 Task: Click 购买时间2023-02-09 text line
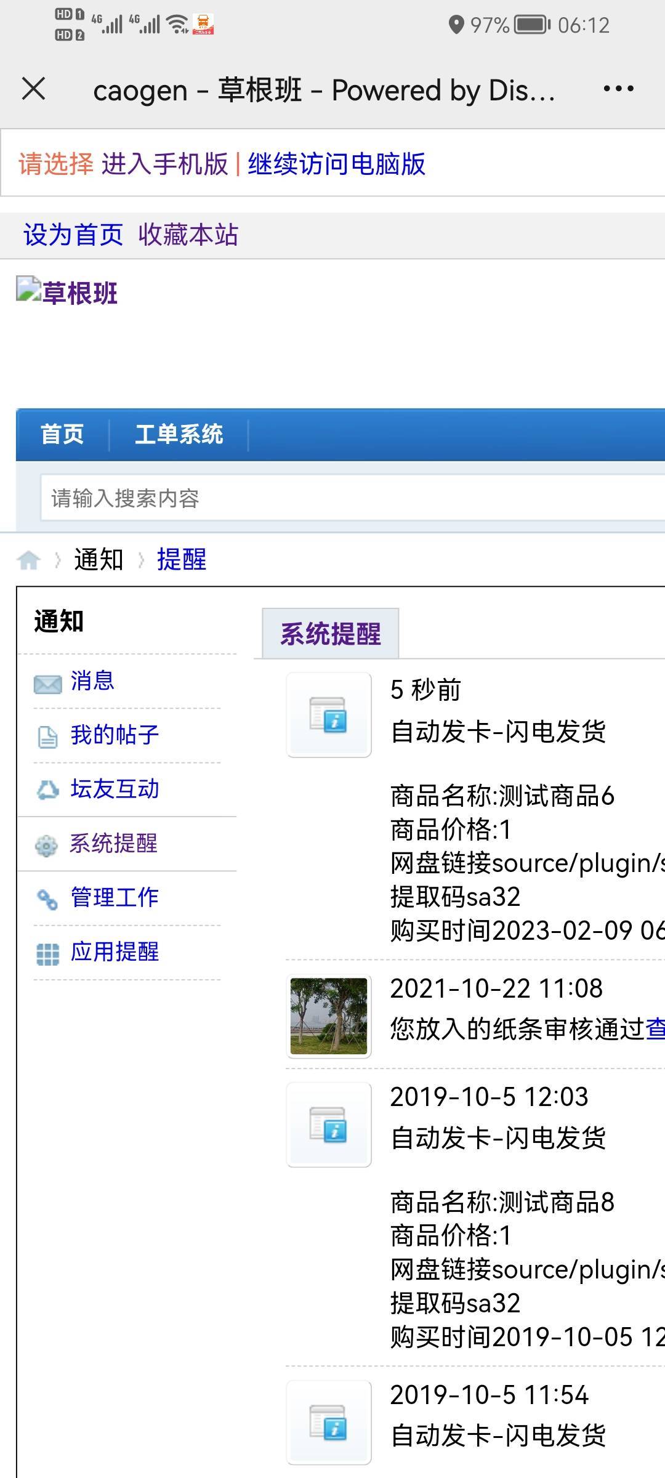pyautogui.click(x=528, y=931)
